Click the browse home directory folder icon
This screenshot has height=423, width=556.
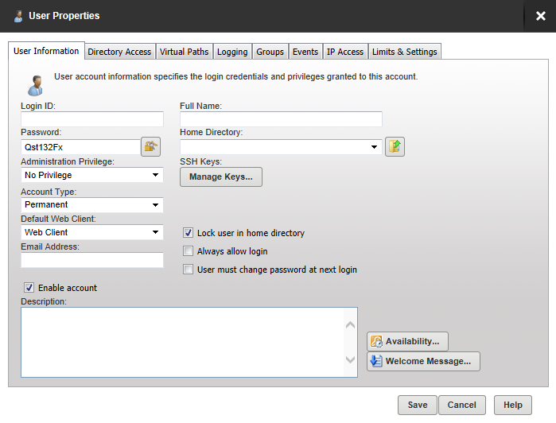click(395, 146)
